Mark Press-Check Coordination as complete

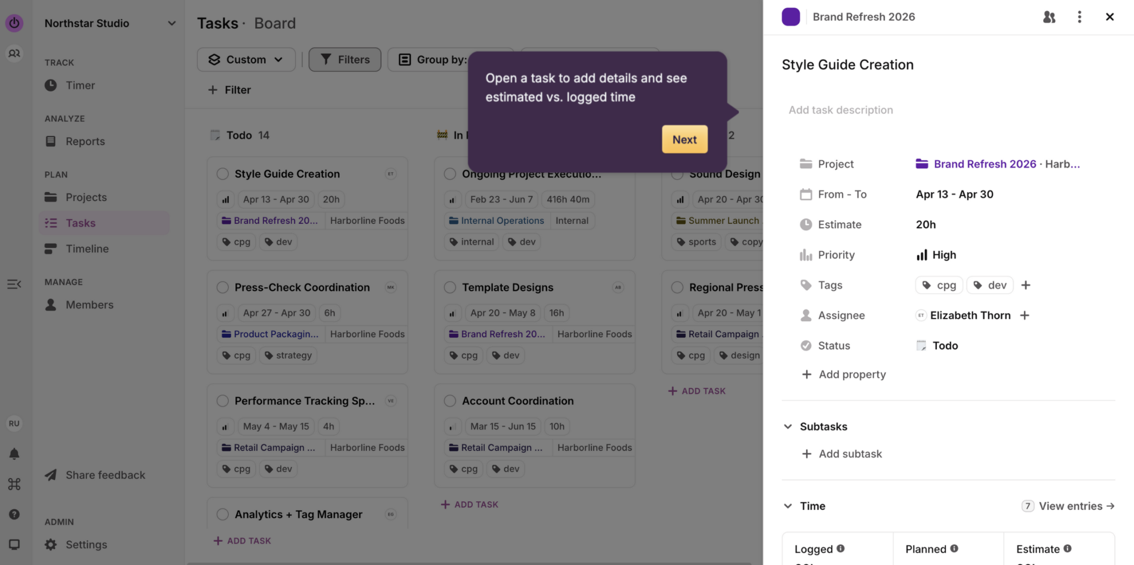click(223, 287)
